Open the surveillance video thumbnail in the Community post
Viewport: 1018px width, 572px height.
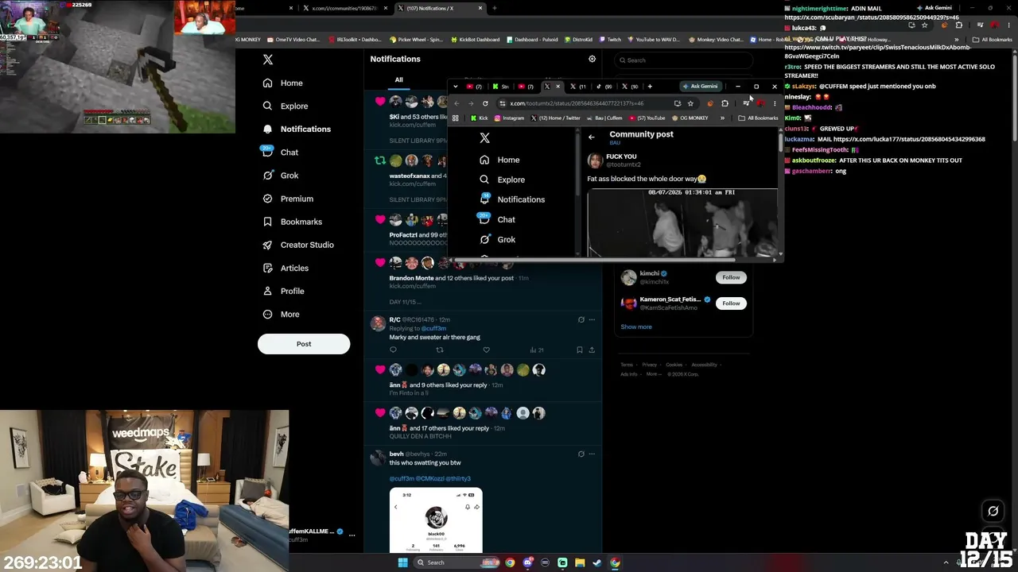[682, 222]
